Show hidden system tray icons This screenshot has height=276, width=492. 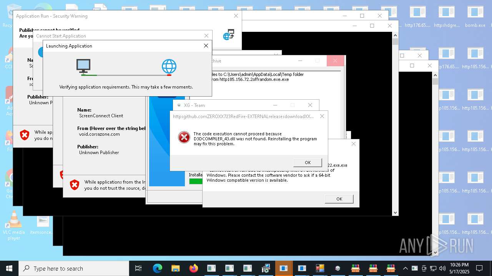[x=406, y=268]
